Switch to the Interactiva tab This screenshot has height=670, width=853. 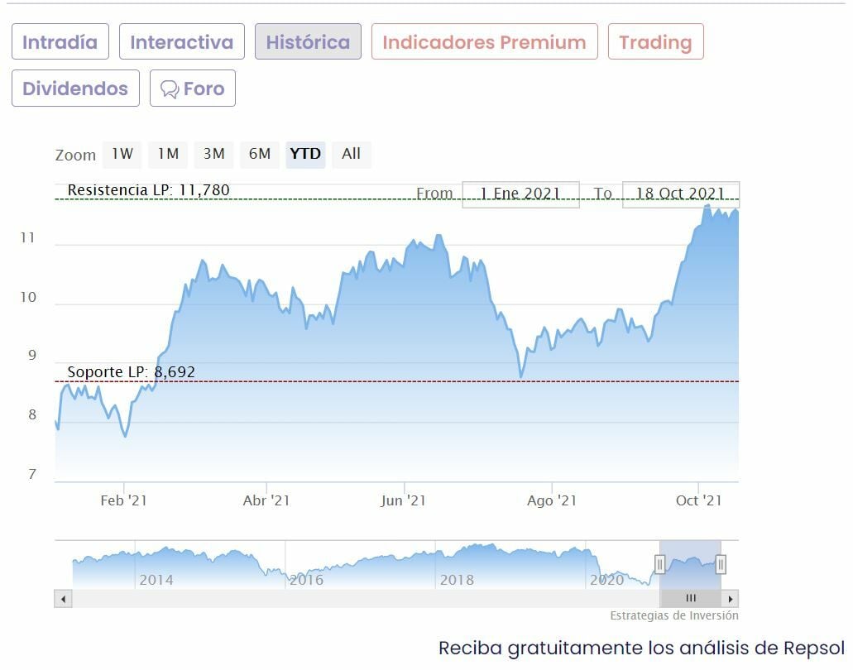[x=182, y=42]
